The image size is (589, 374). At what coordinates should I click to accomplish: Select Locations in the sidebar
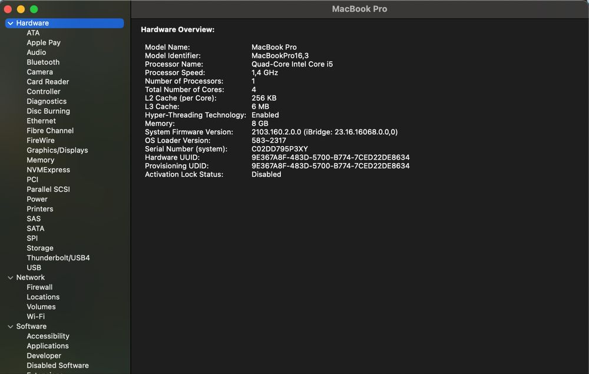click(x=43, y=297)
